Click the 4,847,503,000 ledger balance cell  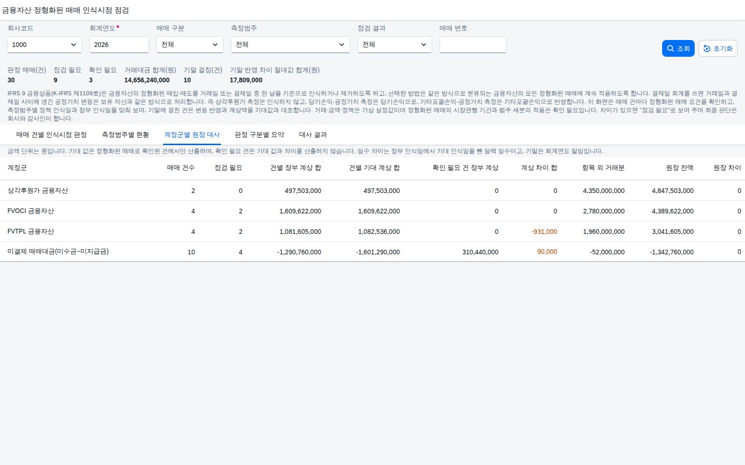[673, 191]
